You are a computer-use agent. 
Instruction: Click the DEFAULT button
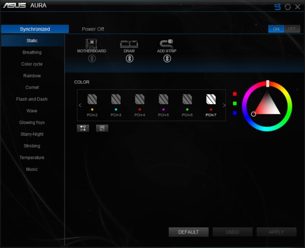coord(188,232)
